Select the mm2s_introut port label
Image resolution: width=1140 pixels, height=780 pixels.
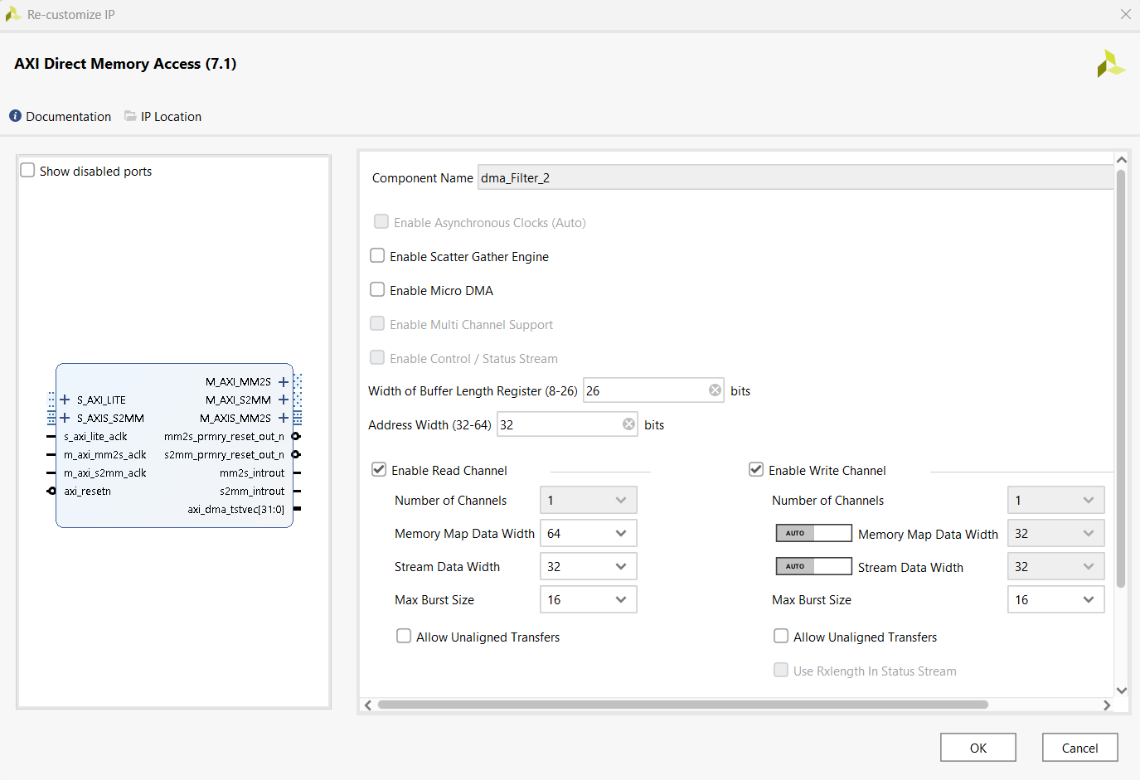coord(252,473)
